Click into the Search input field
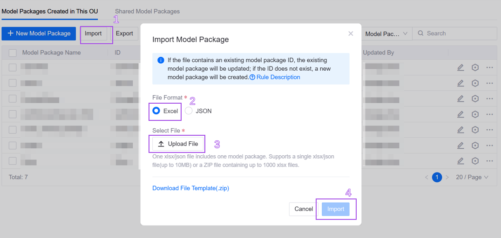The image size is (501, 238). [x=459, y=33]
